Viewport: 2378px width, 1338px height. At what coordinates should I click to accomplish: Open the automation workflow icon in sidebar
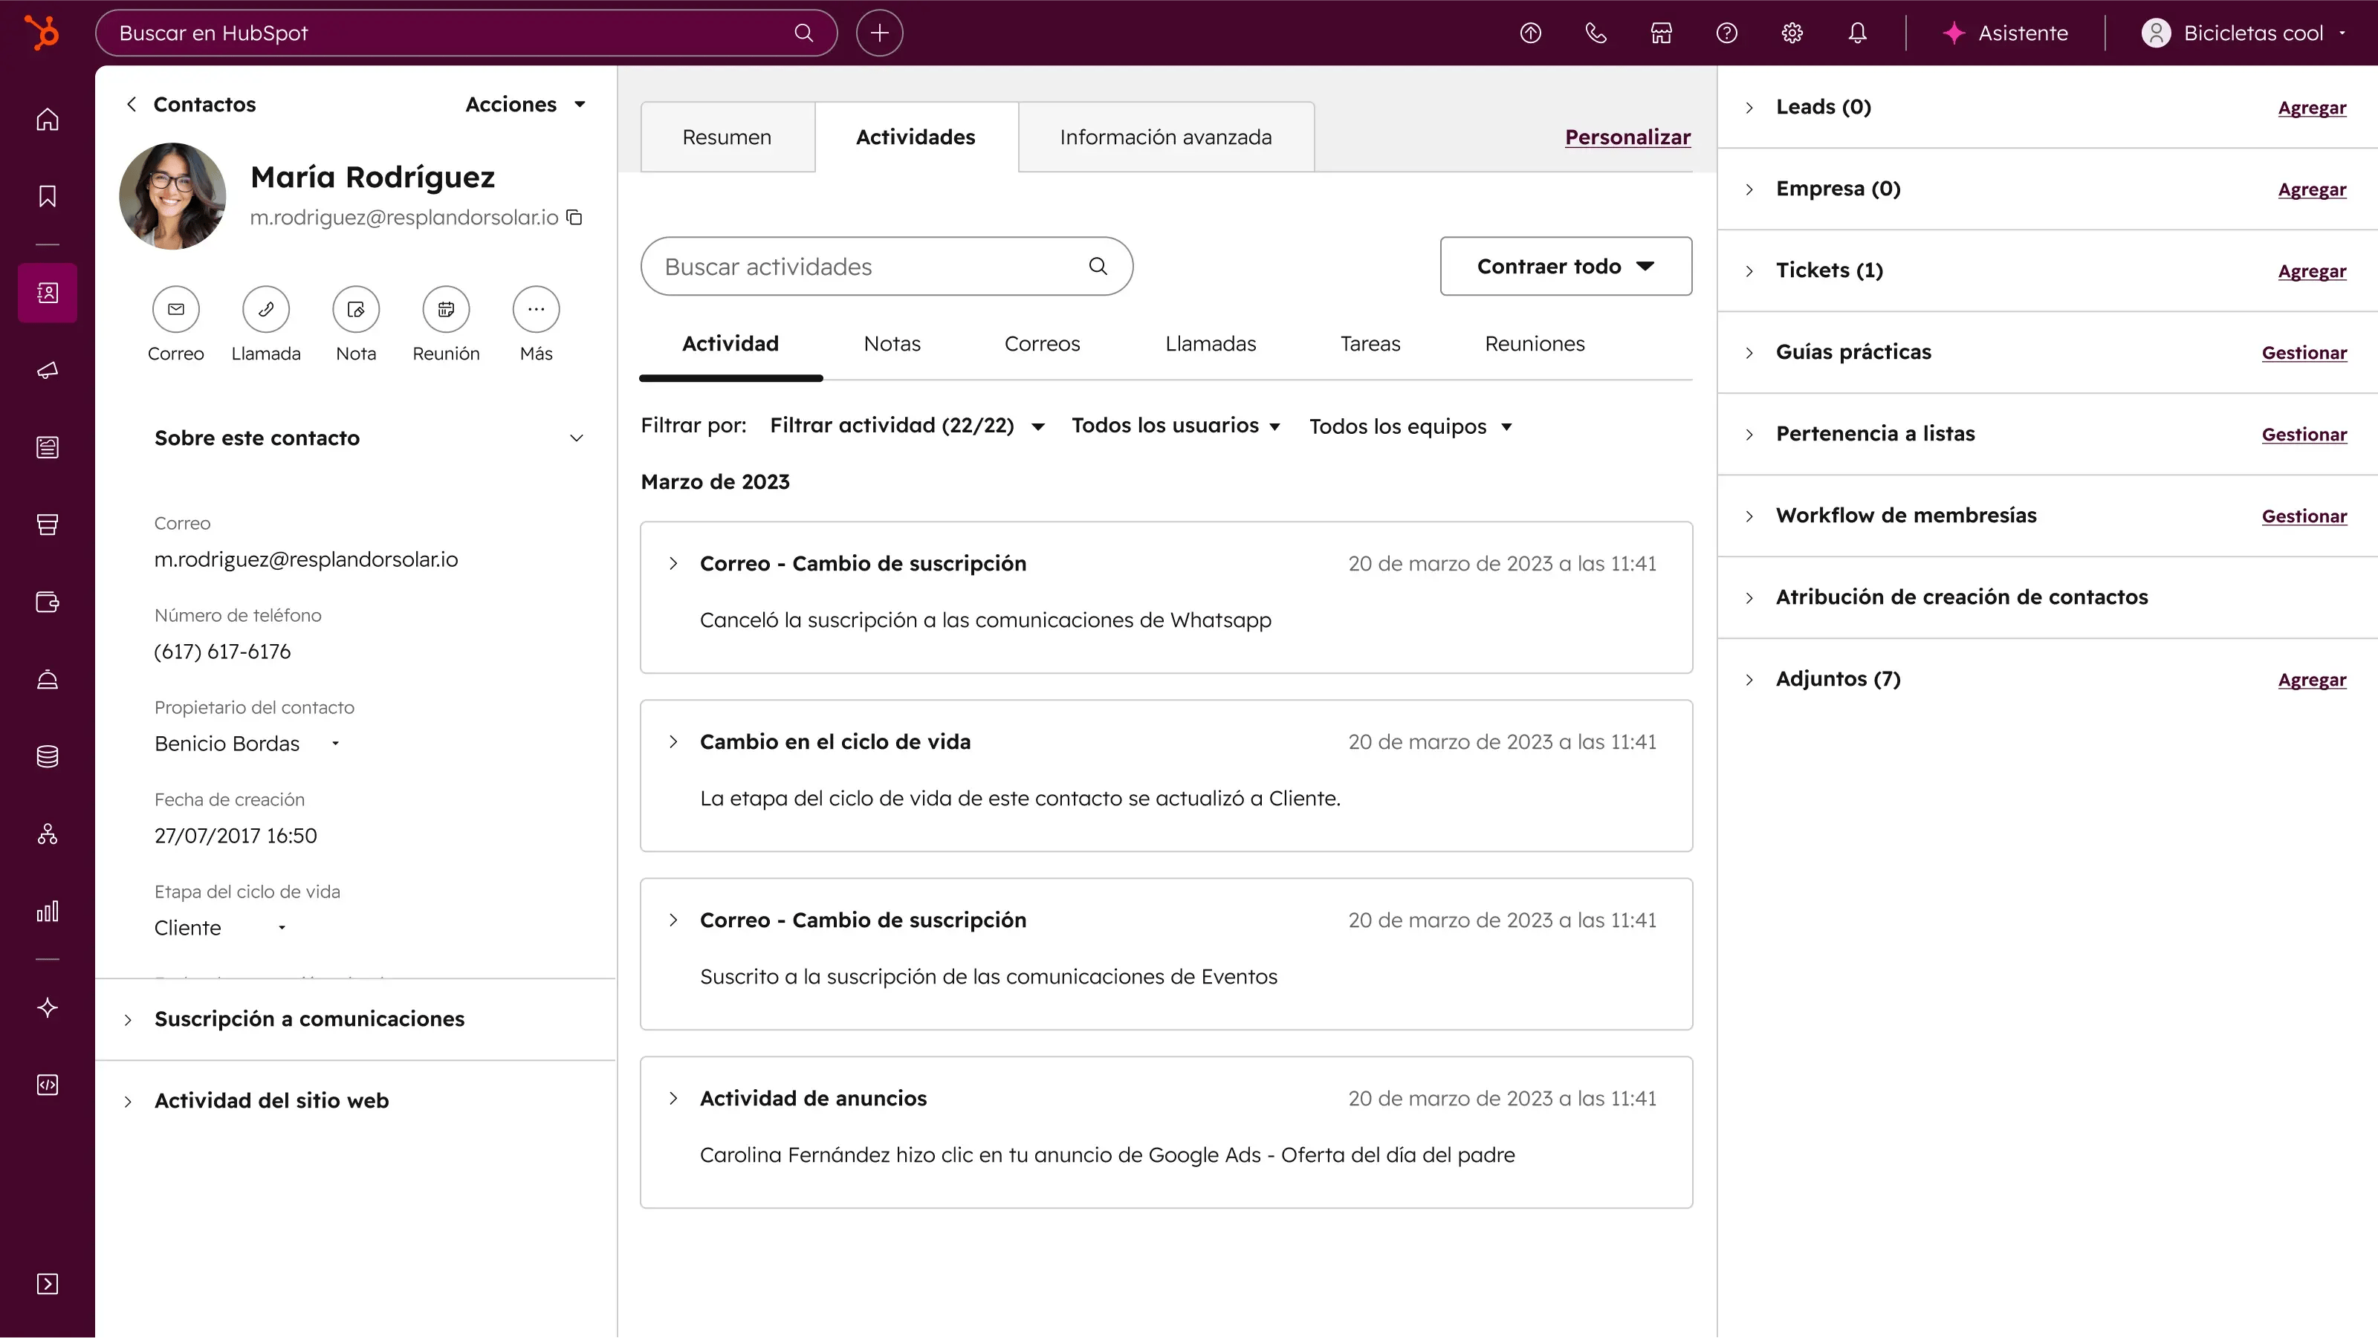click(x=47, y=834)
